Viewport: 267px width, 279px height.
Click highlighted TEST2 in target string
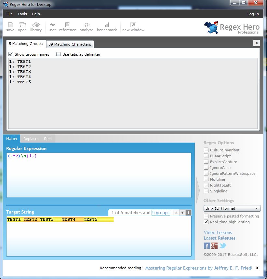pyautogui.click(x=30, y=219)
